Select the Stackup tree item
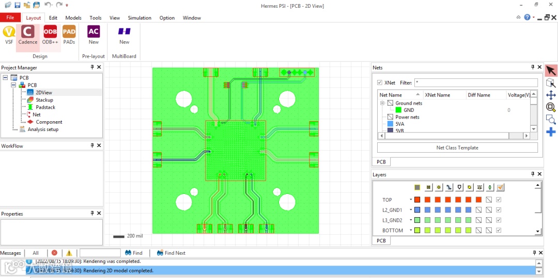 44,100
